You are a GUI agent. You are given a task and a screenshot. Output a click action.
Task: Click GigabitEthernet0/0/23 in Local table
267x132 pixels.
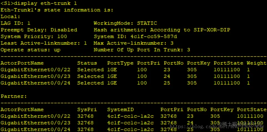pyautogui.click(x=35, y=76)
